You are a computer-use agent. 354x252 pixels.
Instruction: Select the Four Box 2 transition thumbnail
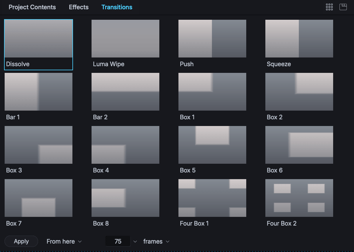[299, 198]
